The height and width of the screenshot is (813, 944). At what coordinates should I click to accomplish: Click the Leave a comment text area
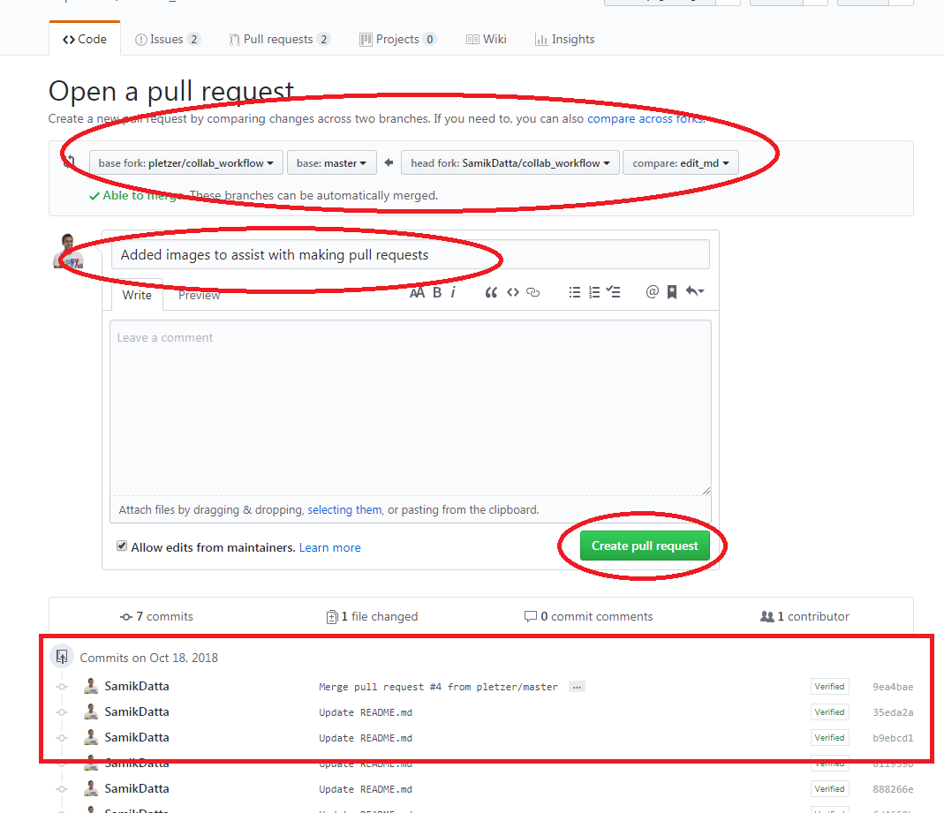click(411, 408)
